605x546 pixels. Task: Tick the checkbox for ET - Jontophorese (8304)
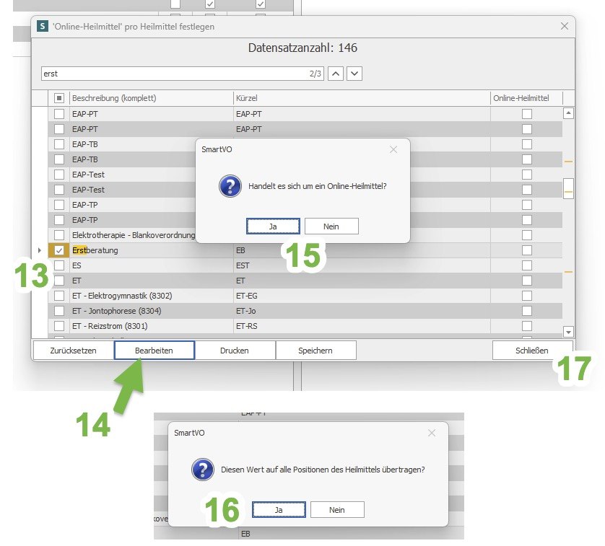tap(59, 311)
